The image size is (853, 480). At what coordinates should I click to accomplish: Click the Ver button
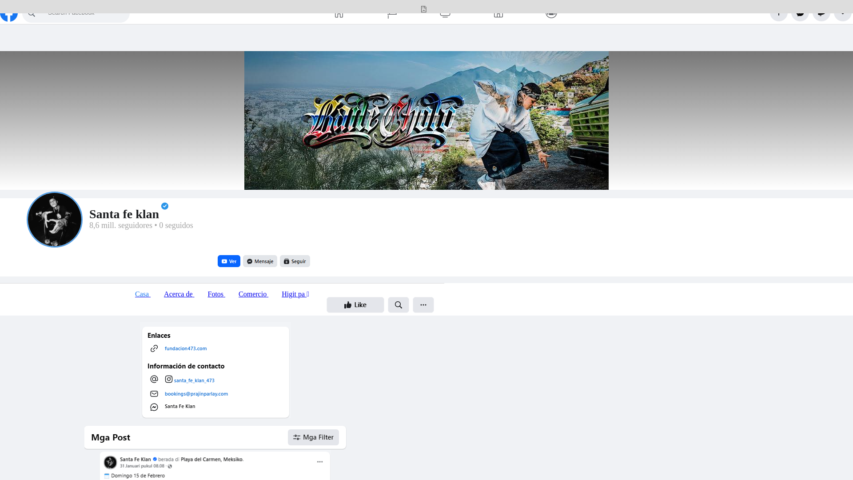click(229, 261)
